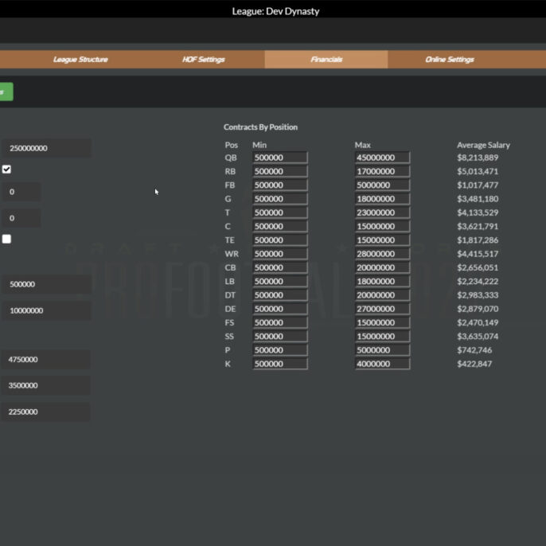
Task: Select the P Min contract field
Action: 279,350
